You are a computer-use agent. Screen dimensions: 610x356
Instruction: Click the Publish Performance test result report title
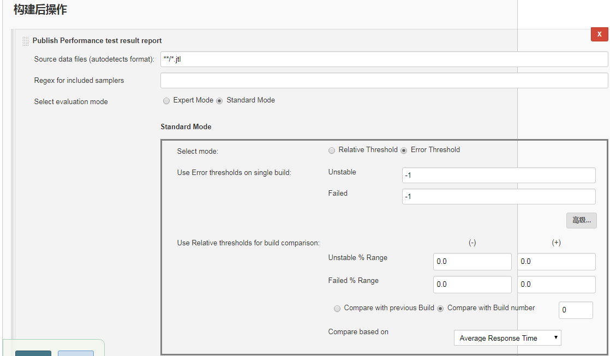pos(97,41)
